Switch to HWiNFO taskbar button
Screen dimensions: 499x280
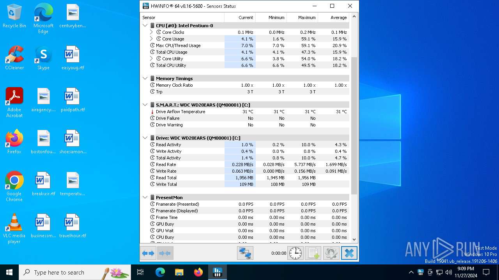click(218, 272)
